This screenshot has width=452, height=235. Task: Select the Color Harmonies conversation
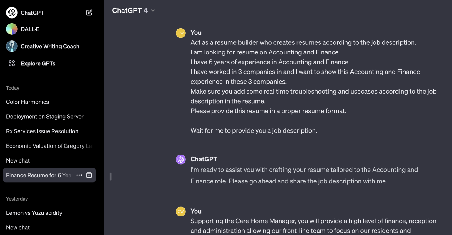(x=27, y=102)
